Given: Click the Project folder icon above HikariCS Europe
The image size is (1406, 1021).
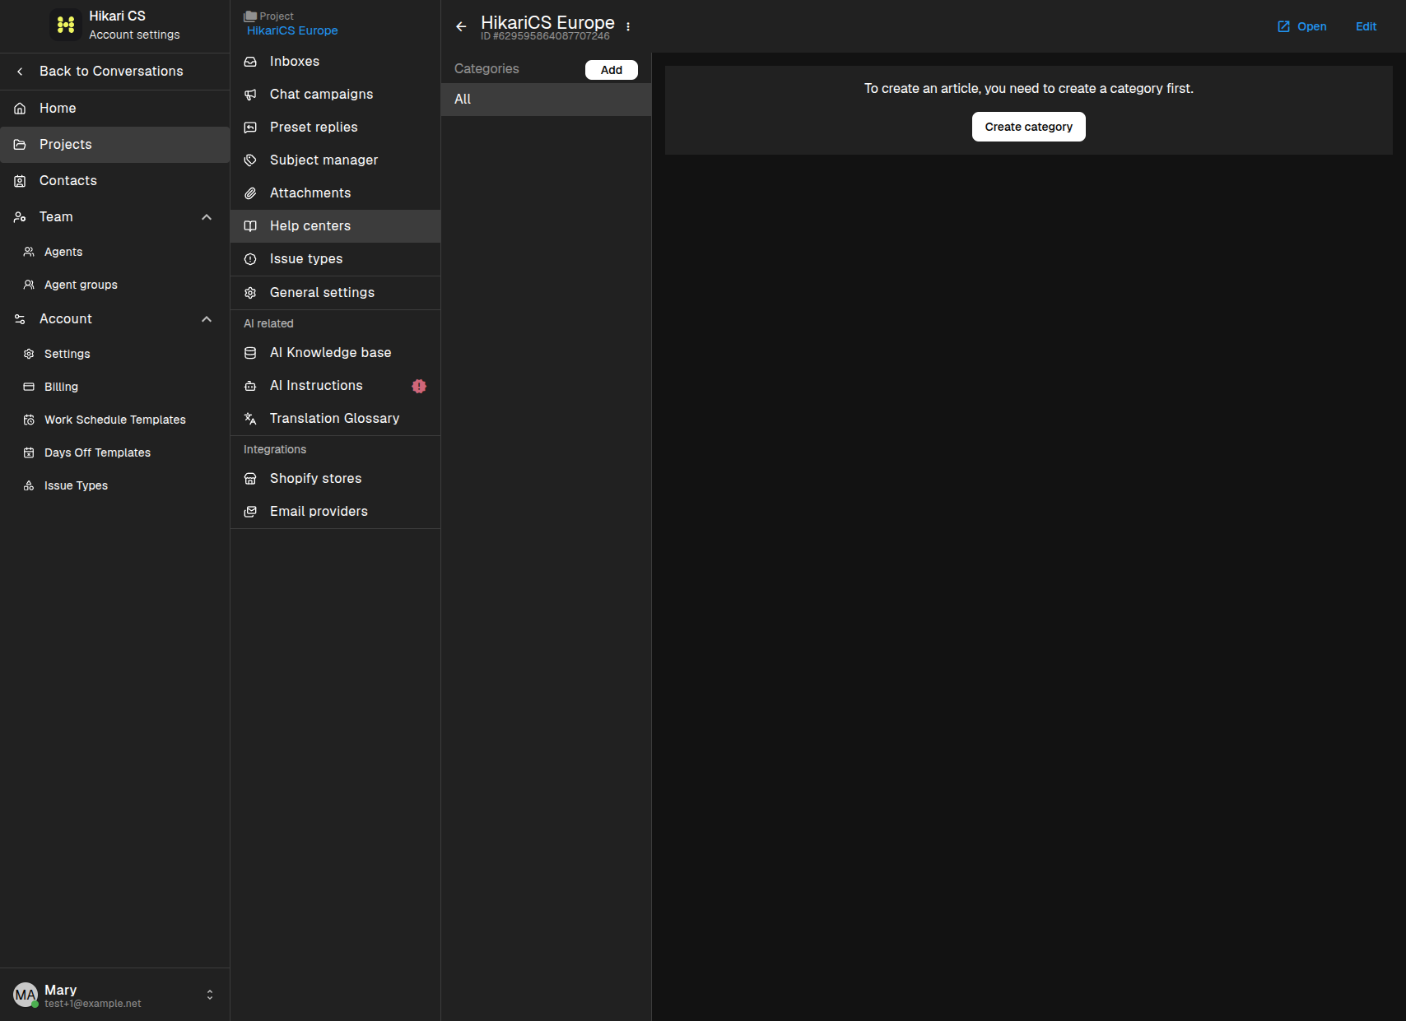Looking at the screenshot, I should (x=250, y=16).
